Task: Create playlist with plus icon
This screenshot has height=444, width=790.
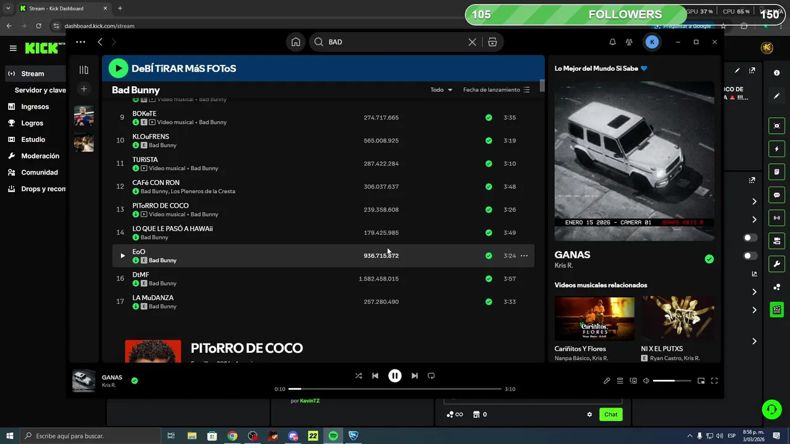Action: click(84, 89)
